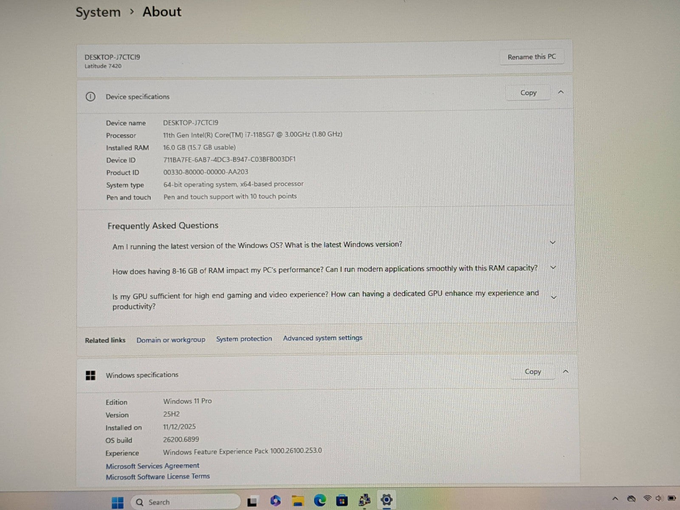
Task: Copy the Device specifications
Action: coord(528,93)
